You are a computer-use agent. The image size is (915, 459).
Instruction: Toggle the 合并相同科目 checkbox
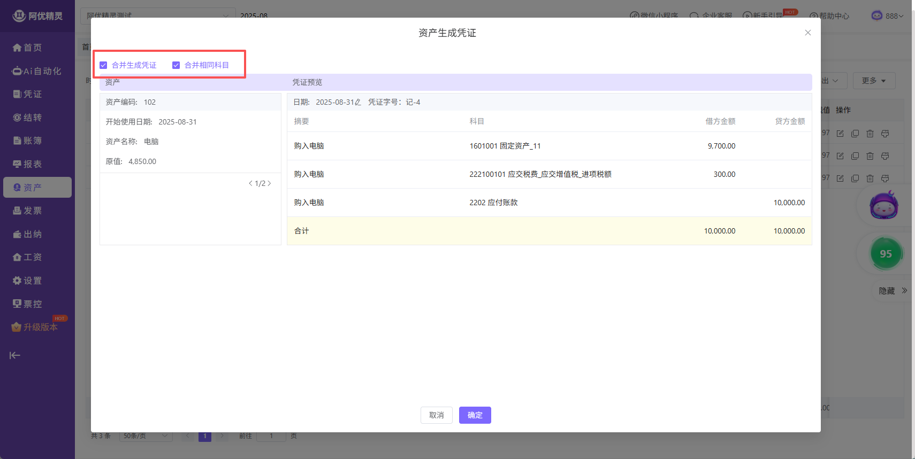coord(176,65)
